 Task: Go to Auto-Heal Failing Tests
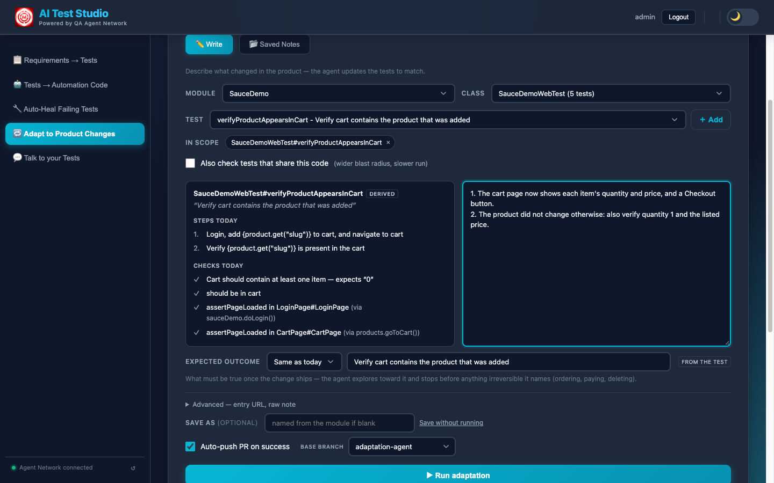coord(75,109)
